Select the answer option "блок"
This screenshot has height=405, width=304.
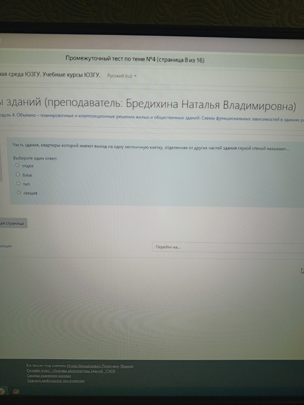click(18, 174)
